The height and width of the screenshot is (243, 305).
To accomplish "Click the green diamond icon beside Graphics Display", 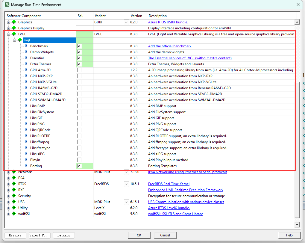I will (x=14, y=28).
